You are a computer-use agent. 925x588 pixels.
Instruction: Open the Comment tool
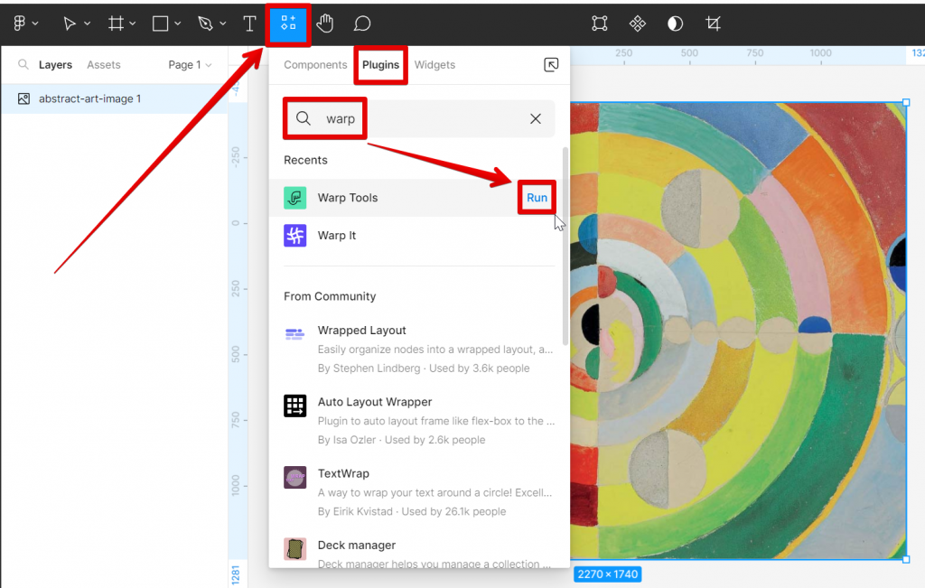tap(361, 23)
